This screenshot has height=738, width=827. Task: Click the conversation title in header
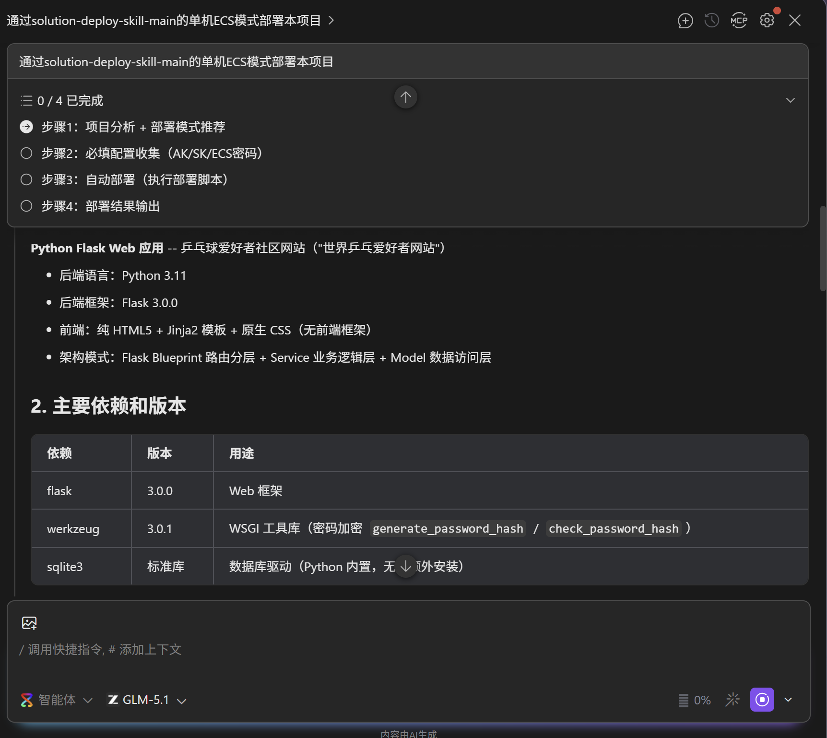click(x=164, y=20)
